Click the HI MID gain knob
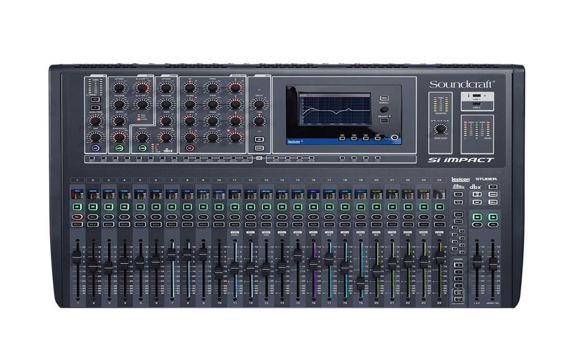Screen dimensions: 581x363 coord(190,104)
